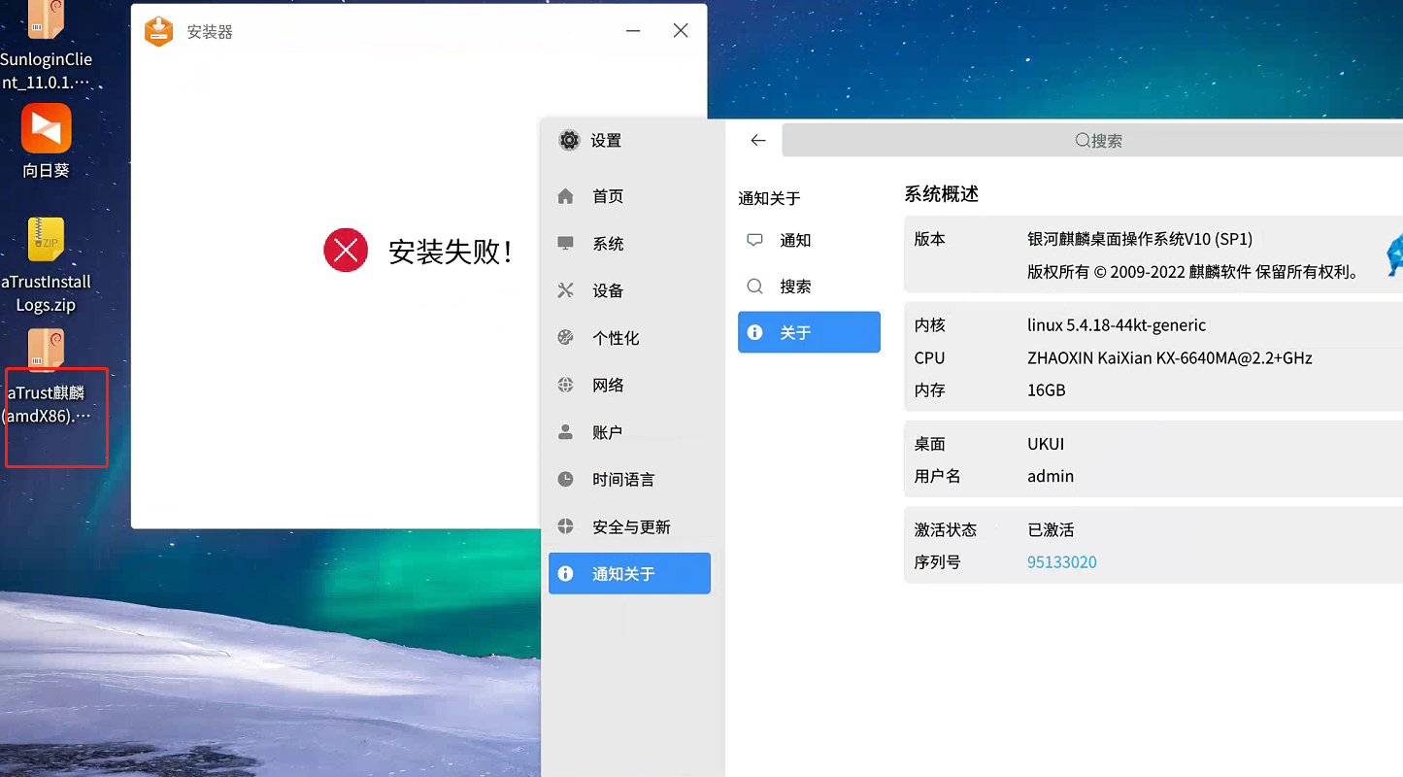Switch to 网络 settings
Viewport: 1403px width, 777px height.
tap(608, 386)
